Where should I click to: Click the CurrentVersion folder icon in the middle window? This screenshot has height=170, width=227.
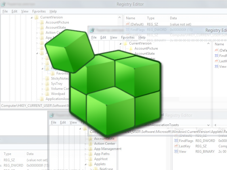125,43
